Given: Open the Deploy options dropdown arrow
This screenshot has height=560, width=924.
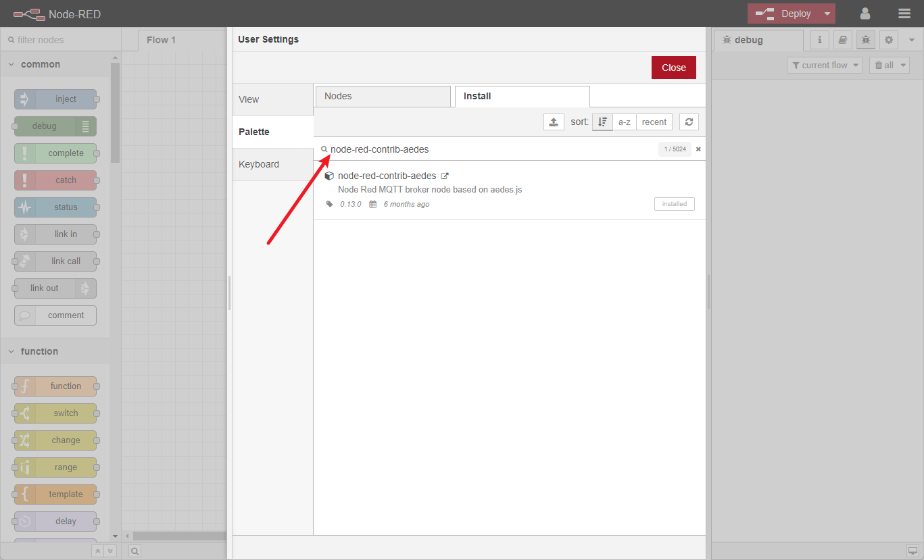Looking at the screenshot, I should (x=827, y=14).
